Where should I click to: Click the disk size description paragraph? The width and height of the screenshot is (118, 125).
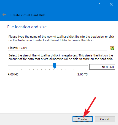pos(61,57)
